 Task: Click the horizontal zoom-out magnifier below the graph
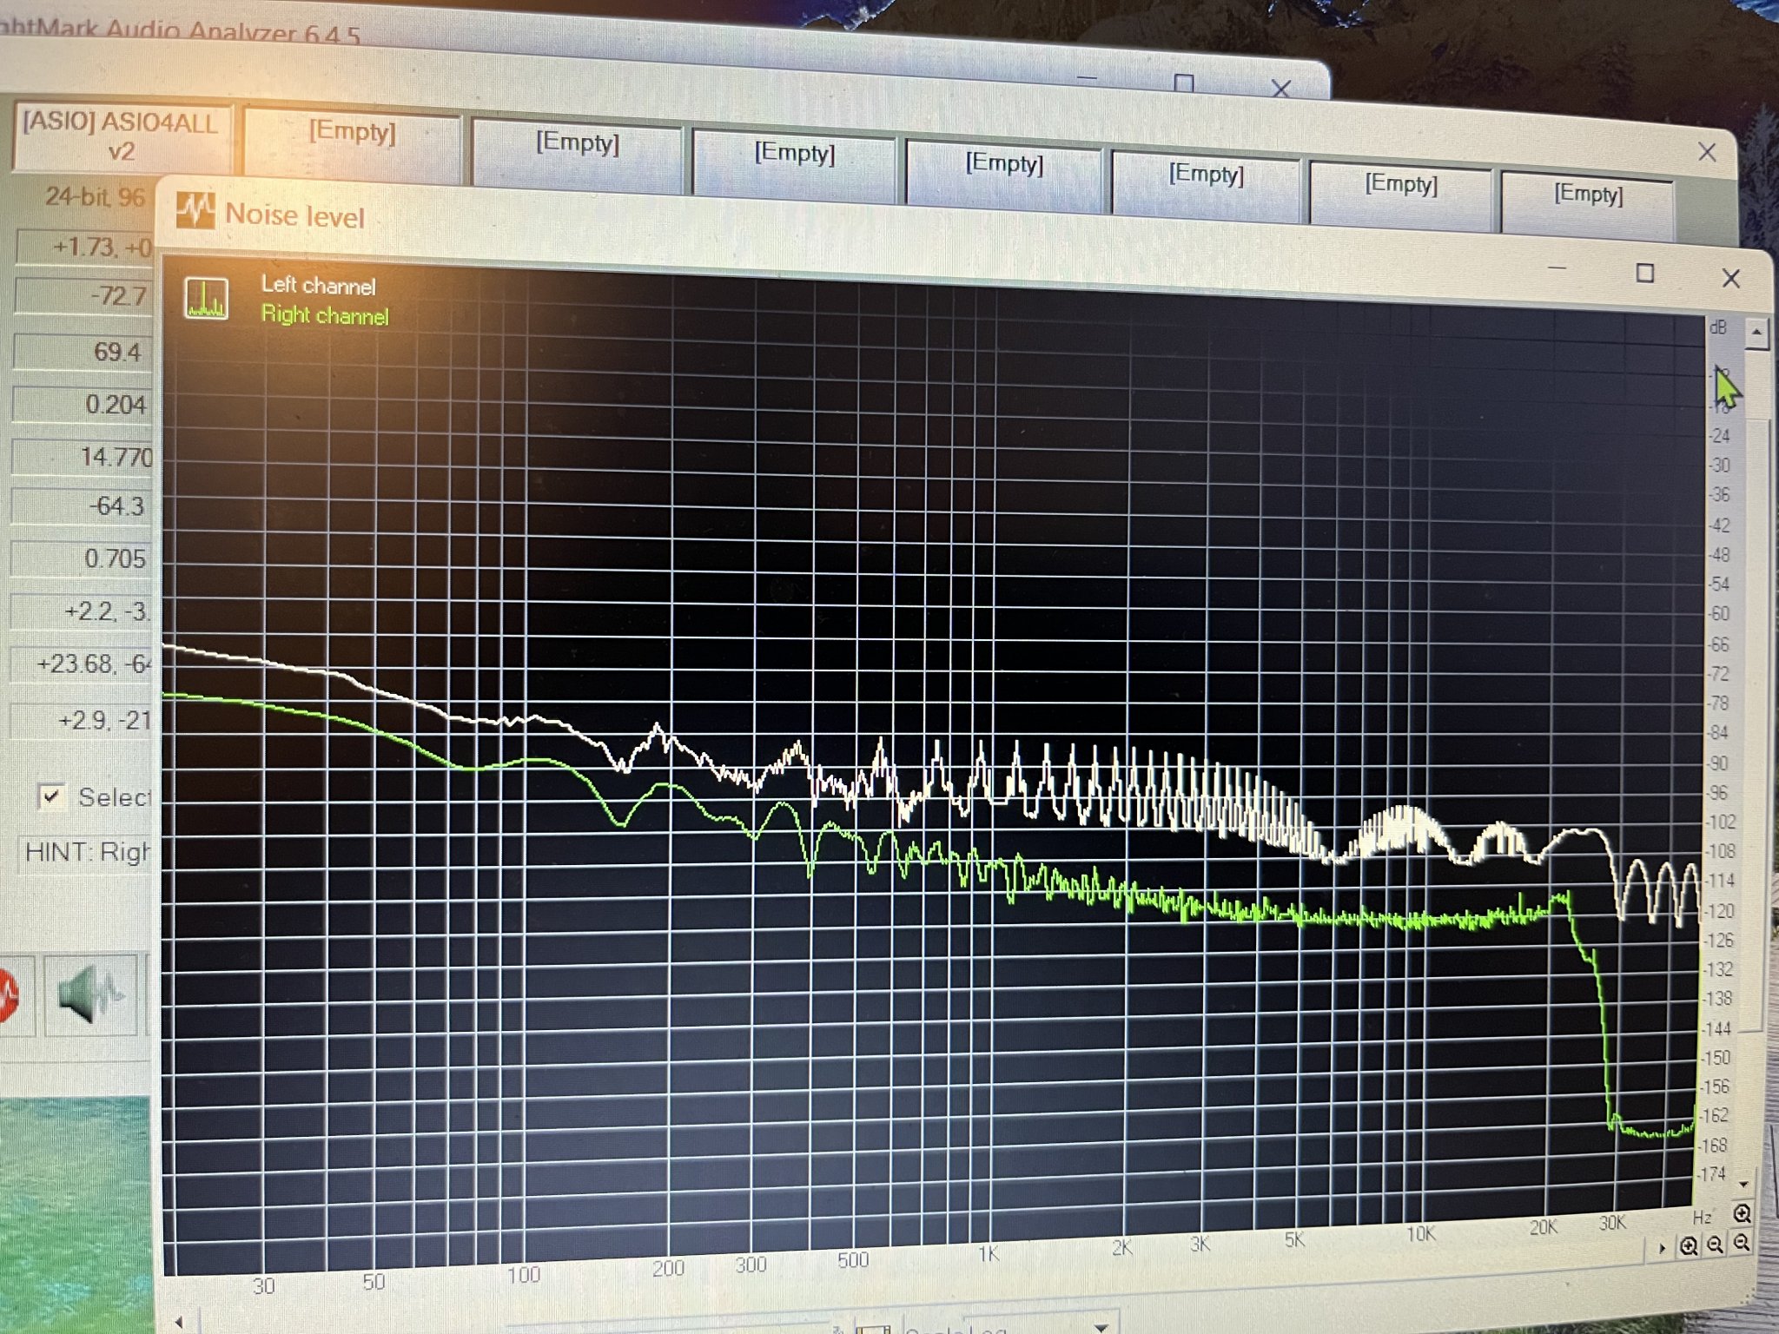1715,1245
